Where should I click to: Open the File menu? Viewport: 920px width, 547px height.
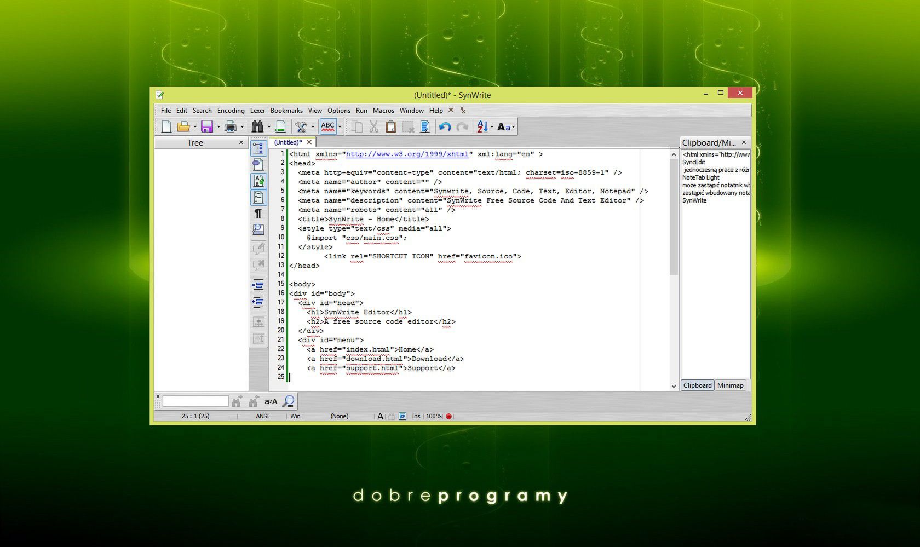click(165, 111)
